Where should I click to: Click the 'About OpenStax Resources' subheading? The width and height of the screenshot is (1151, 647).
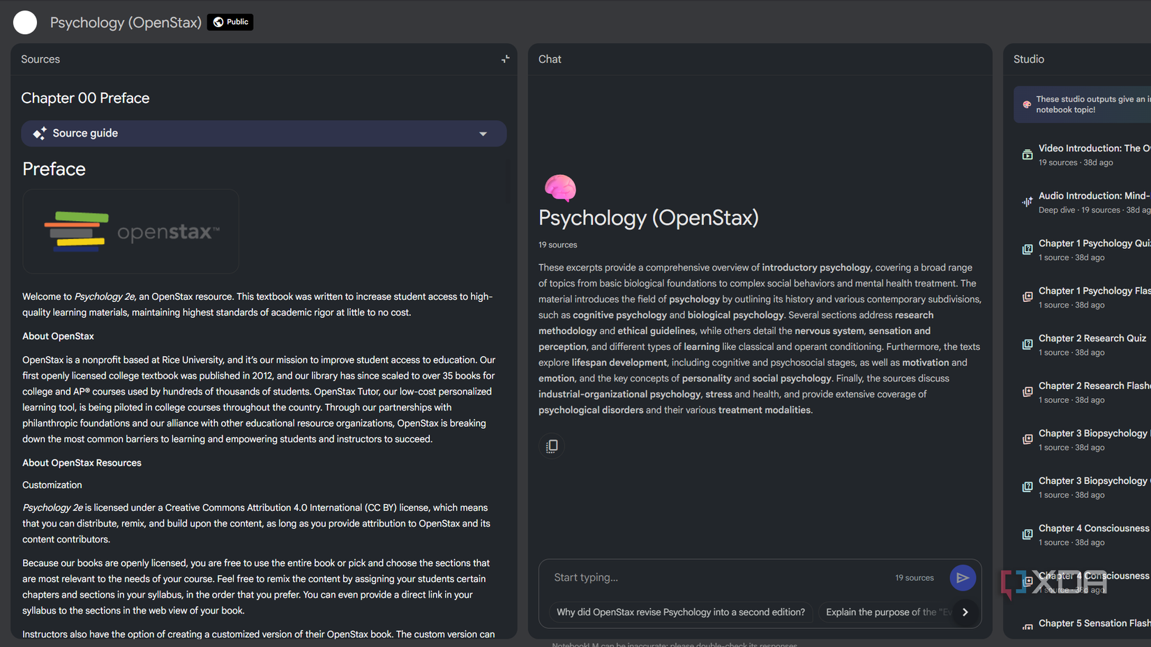(82, 463)
